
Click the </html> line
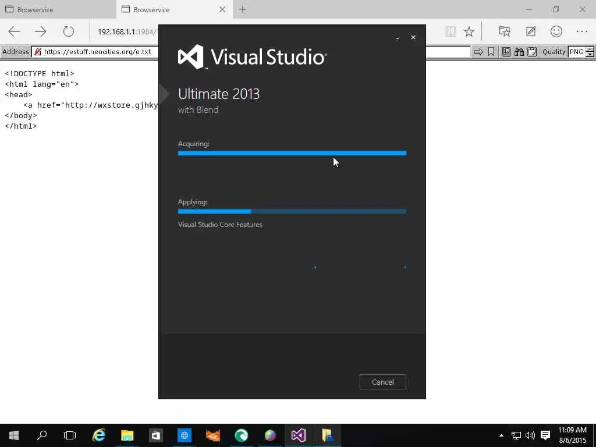coord(21,126)
